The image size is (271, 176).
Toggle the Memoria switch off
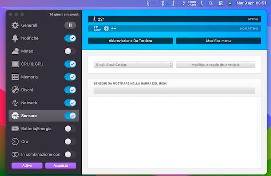click(70, 77)
